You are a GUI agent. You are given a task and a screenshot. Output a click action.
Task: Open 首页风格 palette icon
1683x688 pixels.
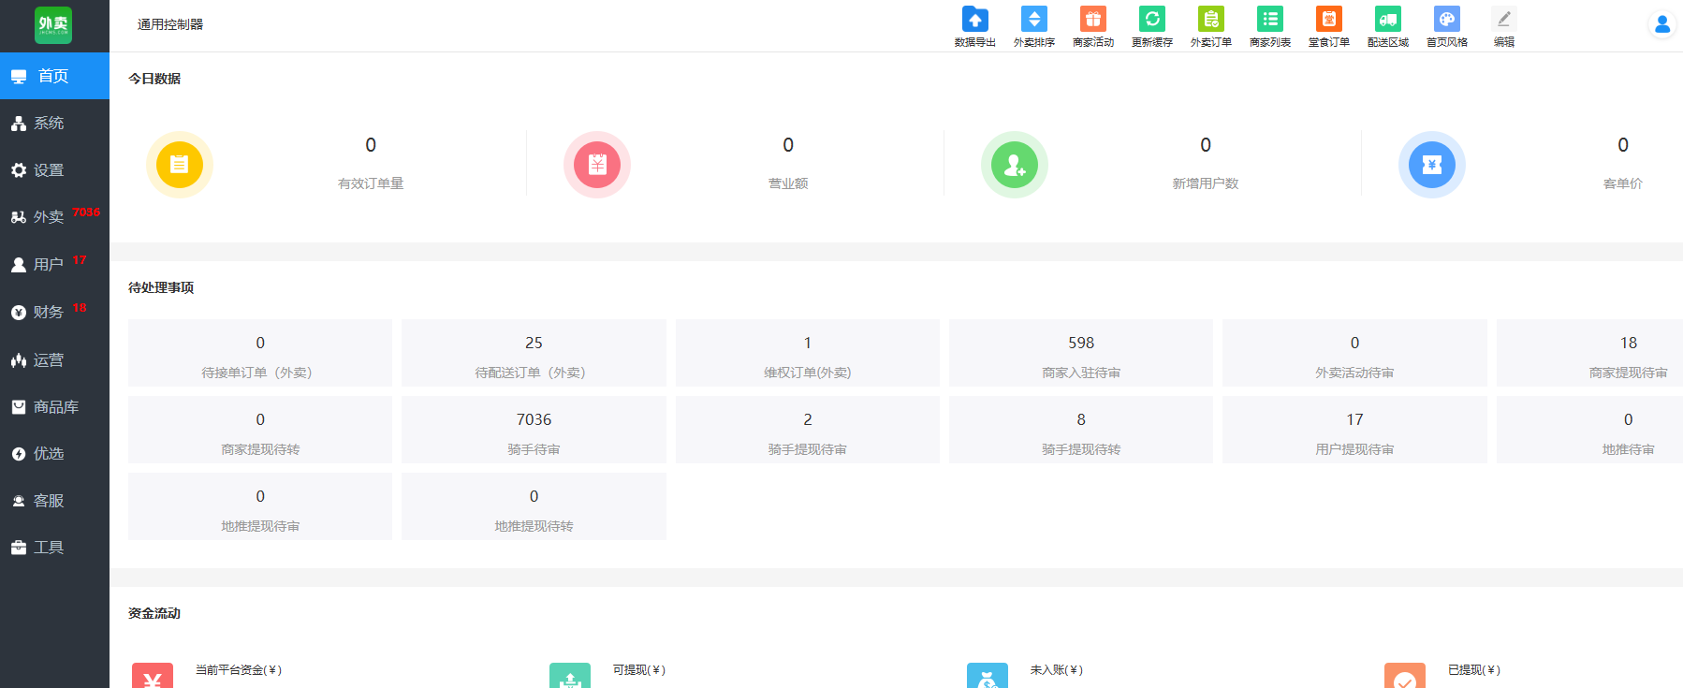1446,20
